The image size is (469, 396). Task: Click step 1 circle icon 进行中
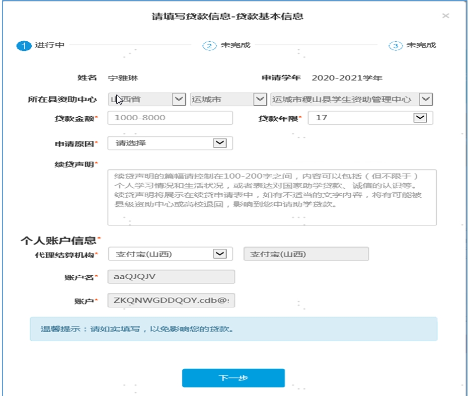[24, 45]
